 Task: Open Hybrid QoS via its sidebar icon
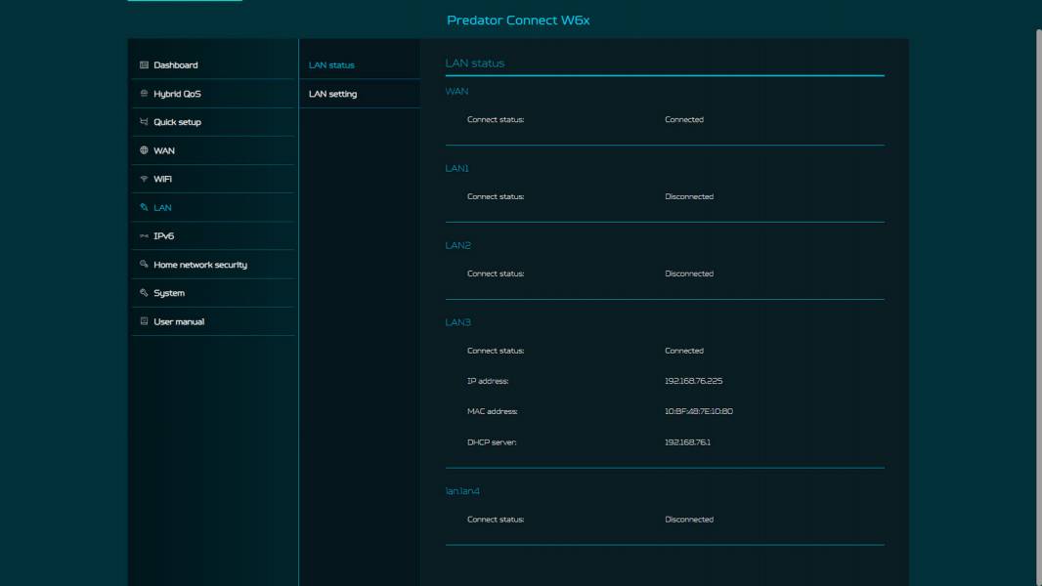click(145, 93)
